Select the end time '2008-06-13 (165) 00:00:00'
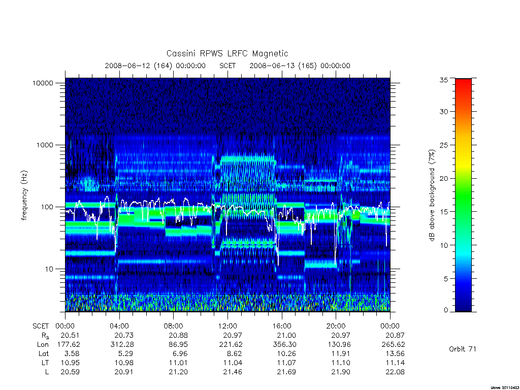The height and width of the screenshot is (390, 520). (300, 66)
